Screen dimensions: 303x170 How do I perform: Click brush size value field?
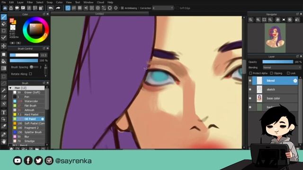click(x=44, y=55)
